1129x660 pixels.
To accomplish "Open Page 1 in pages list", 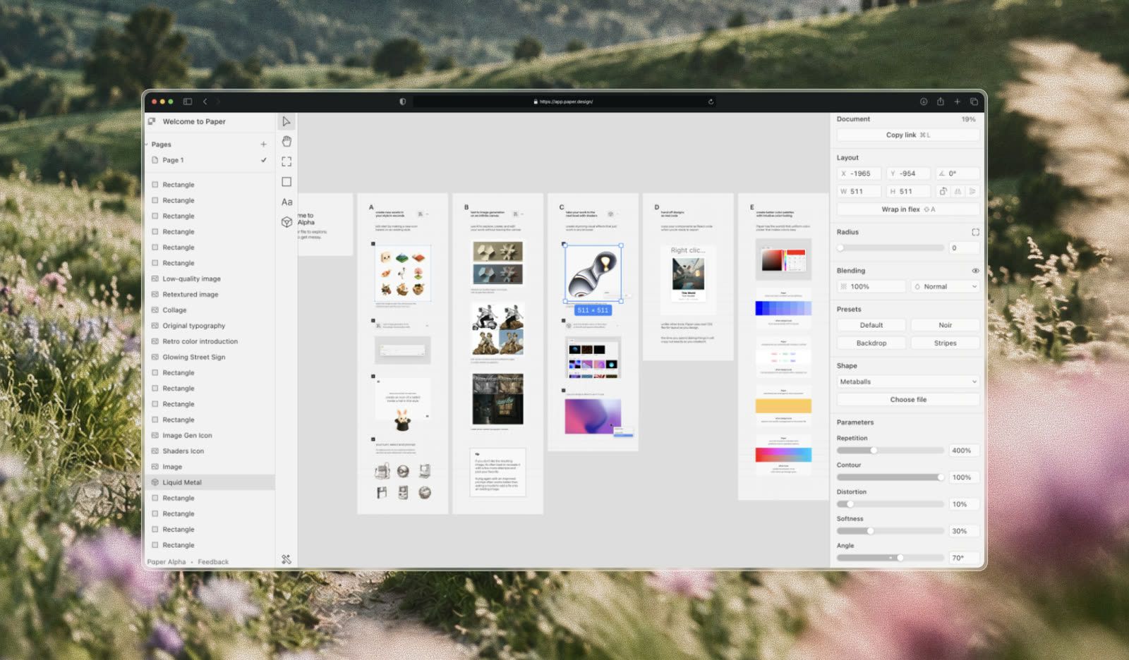I will click(x=210, y=160).
